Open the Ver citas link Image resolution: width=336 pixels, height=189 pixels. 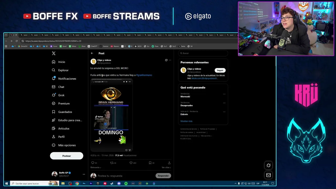(166, 167)
